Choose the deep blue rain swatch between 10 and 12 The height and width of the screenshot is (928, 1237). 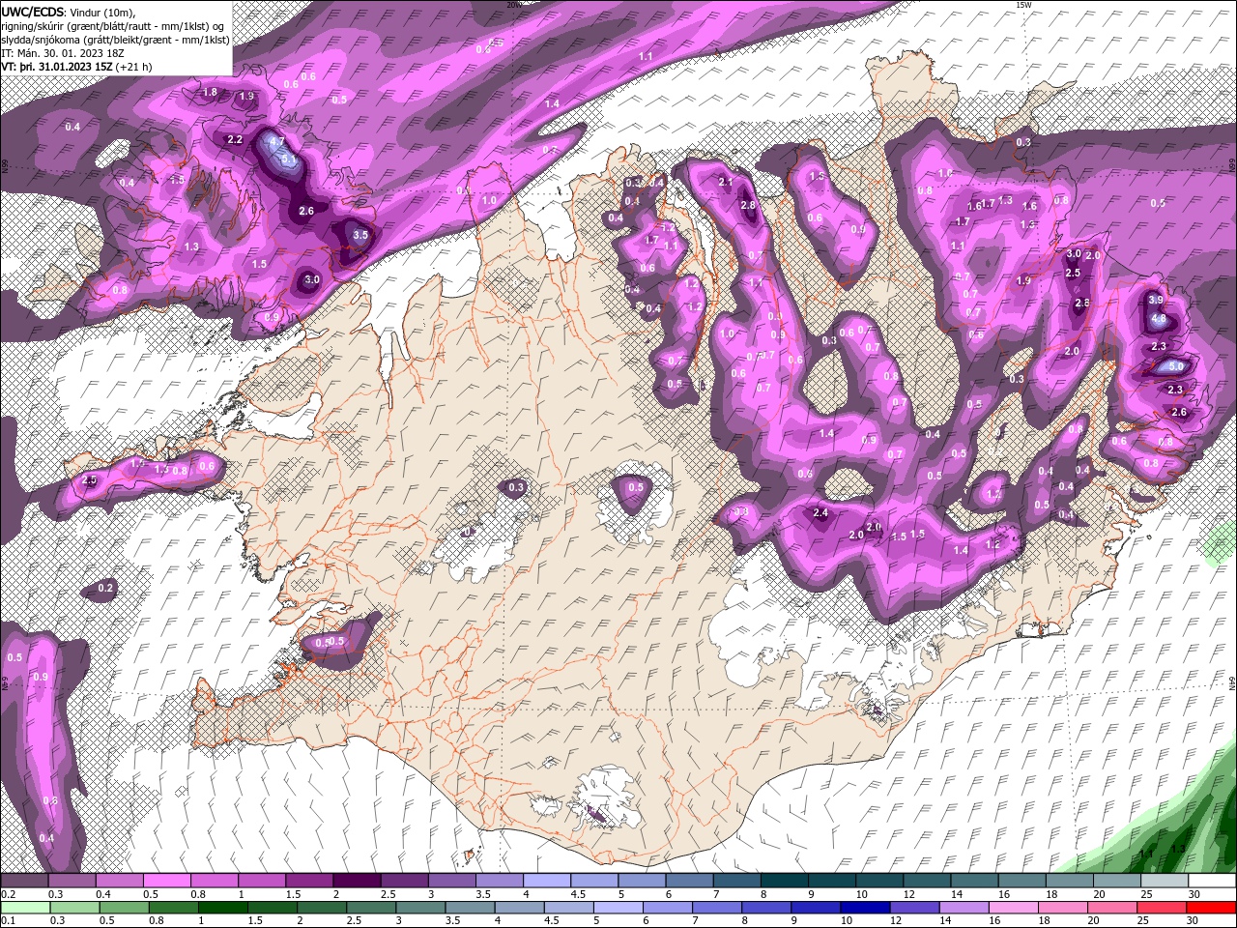(865, 908)
